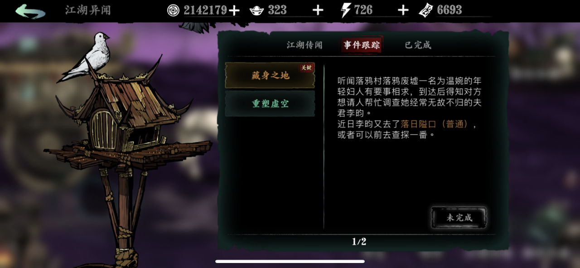Select the 藏身之地 quest entry

(270, 75)
